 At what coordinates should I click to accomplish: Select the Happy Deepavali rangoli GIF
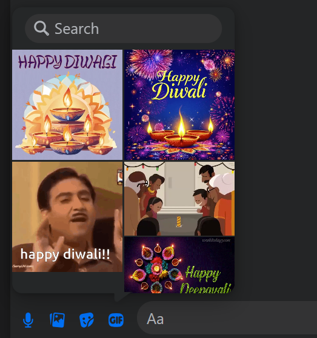click(x=179, y=265)
